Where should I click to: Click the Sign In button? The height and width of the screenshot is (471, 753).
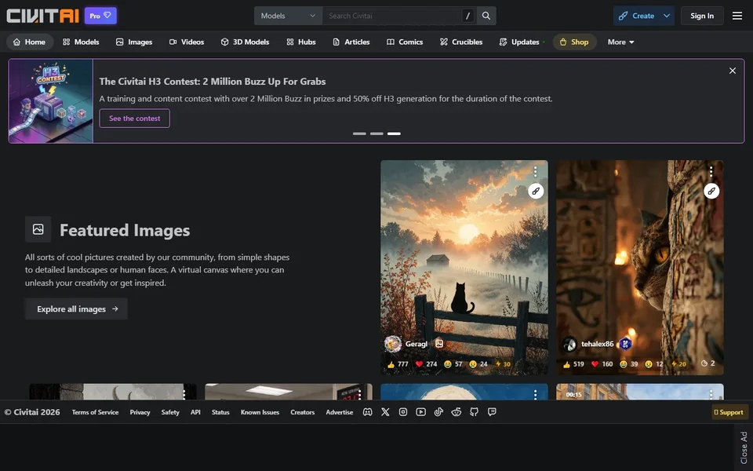pyautogui.click(x=701, y=16)
